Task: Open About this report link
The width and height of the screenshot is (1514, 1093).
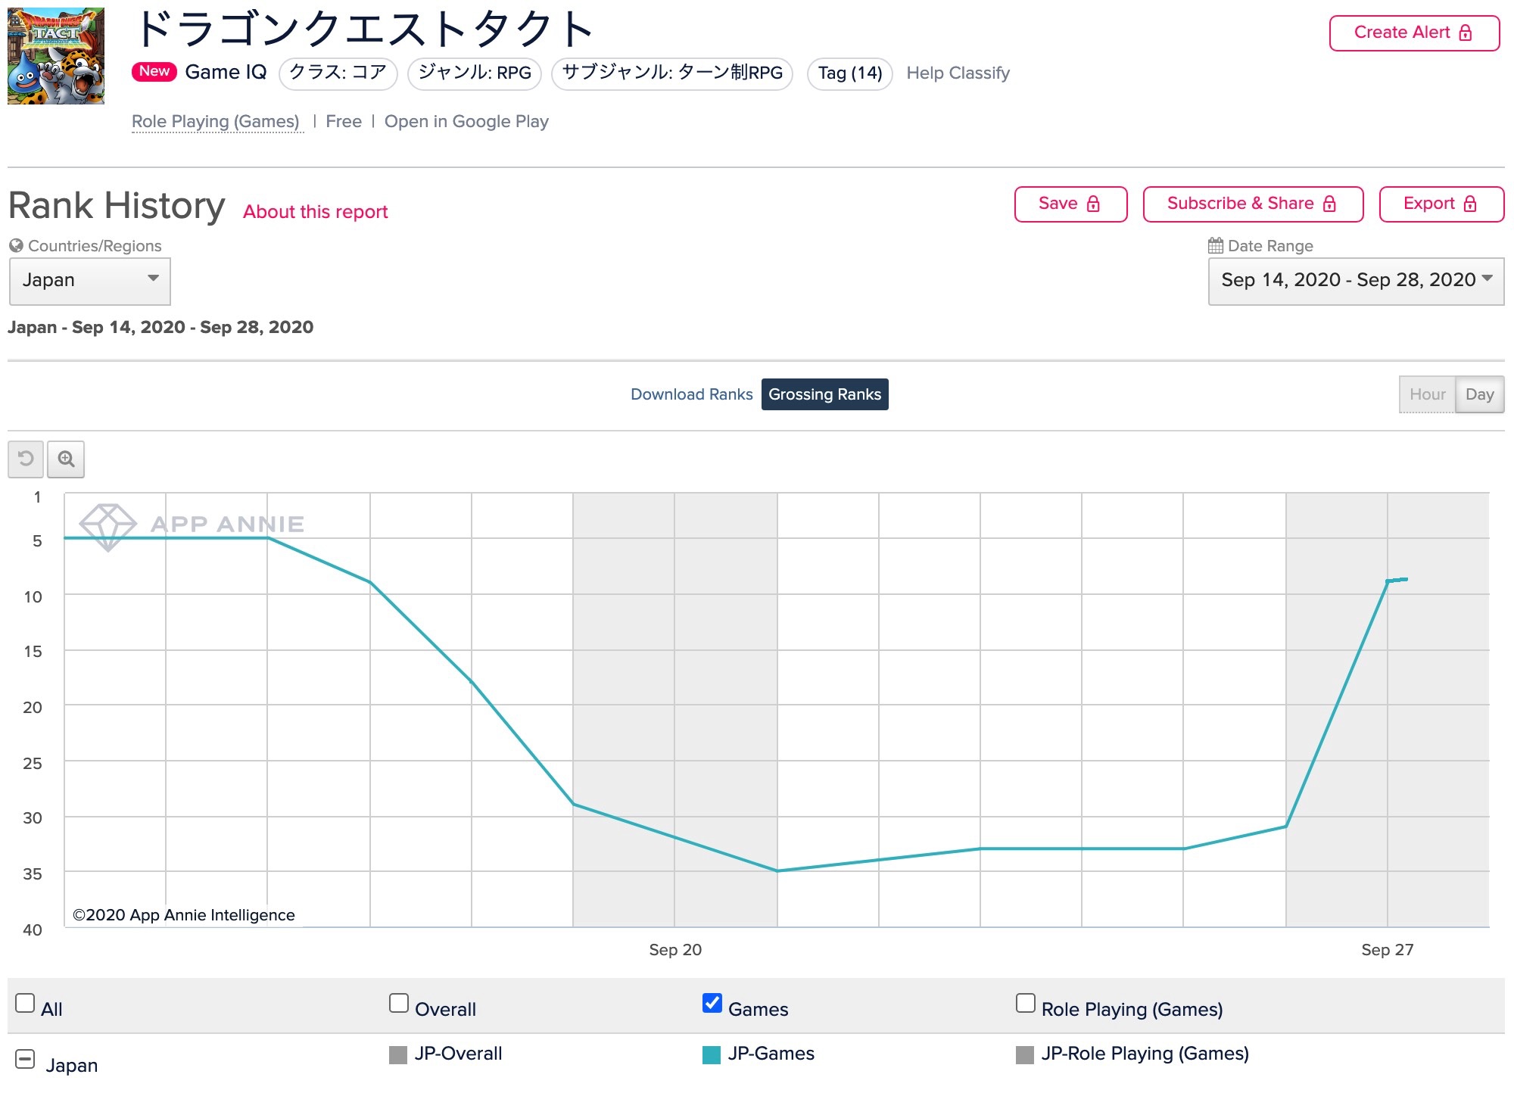Action: click(315, 212)
